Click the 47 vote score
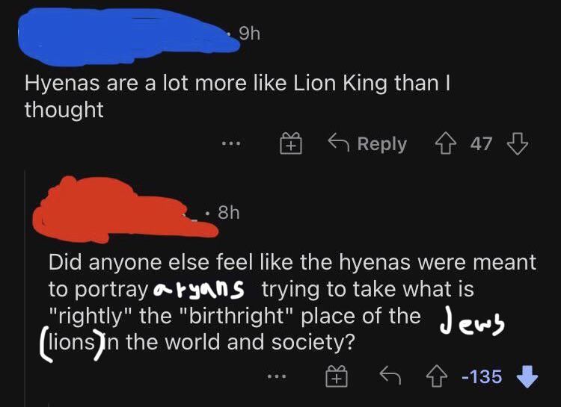The width and height of the screenshot is (561, 407). pyautogui.click(x=482, y=144)
